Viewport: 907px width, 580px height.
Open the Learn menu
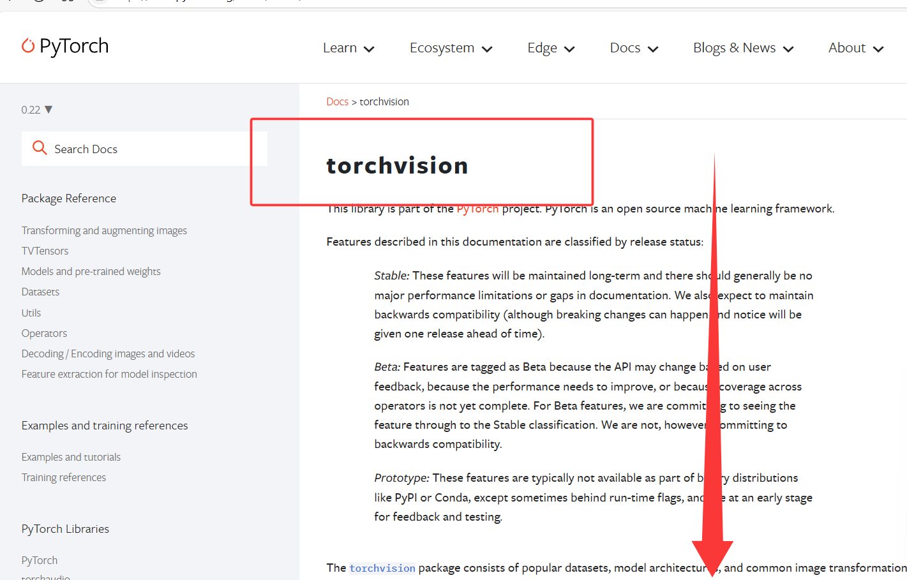pyautogui.click(x=349, y=48)
